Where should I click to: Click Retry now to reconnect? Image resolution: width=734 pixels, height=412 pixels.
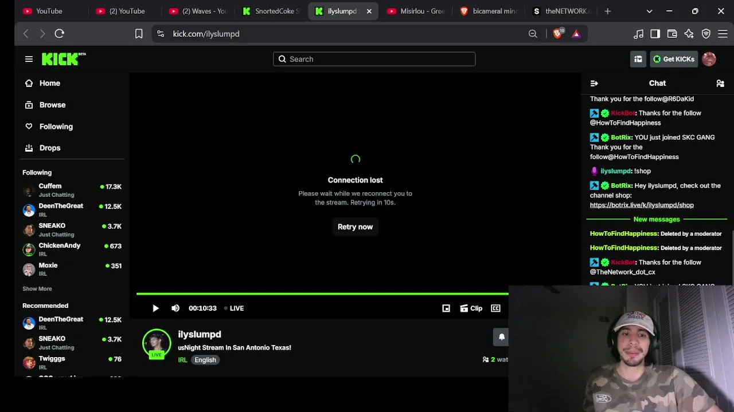[355, 227]
